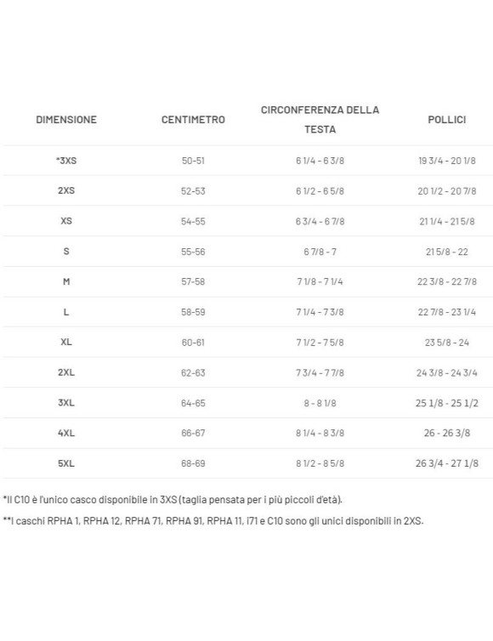Select the 3XL size row label

pos(66,403)
